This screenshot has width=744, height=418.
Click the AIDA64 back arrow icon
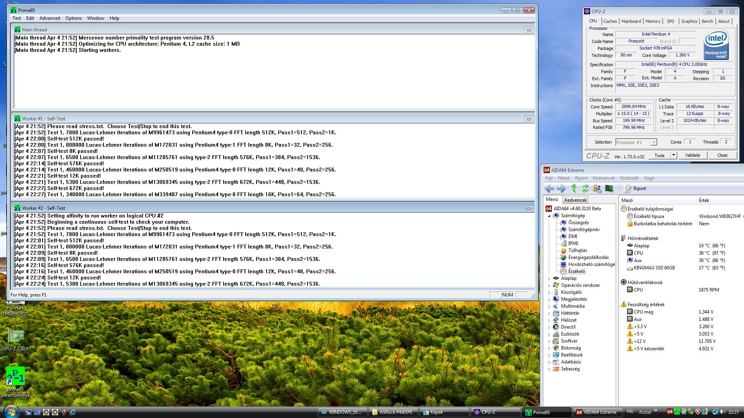click(x=549, y=188)
